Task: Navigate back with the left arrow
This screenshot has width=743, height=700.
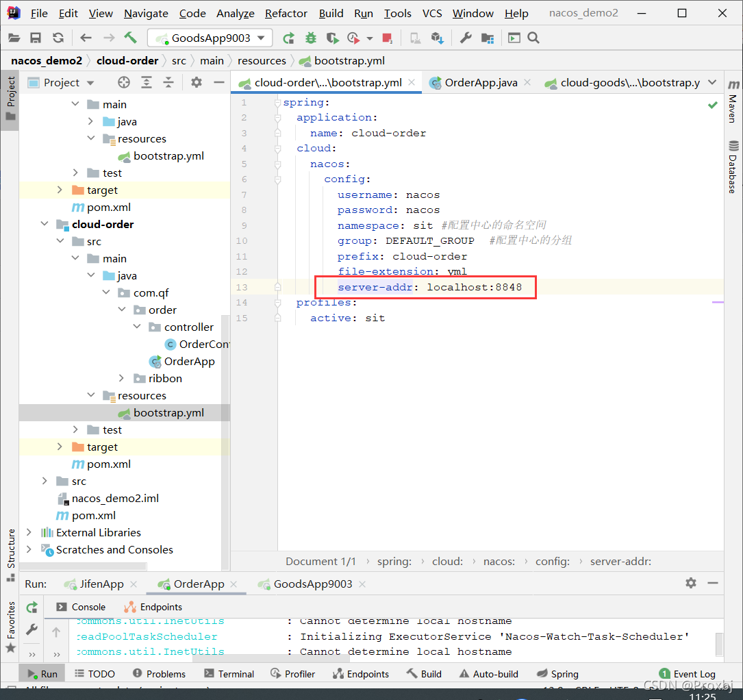Action: click(x=86, y=38)
